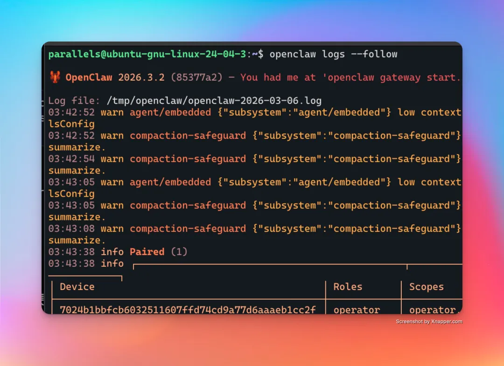Click the first 03:42:52 agent/embedded warn line

255,112
